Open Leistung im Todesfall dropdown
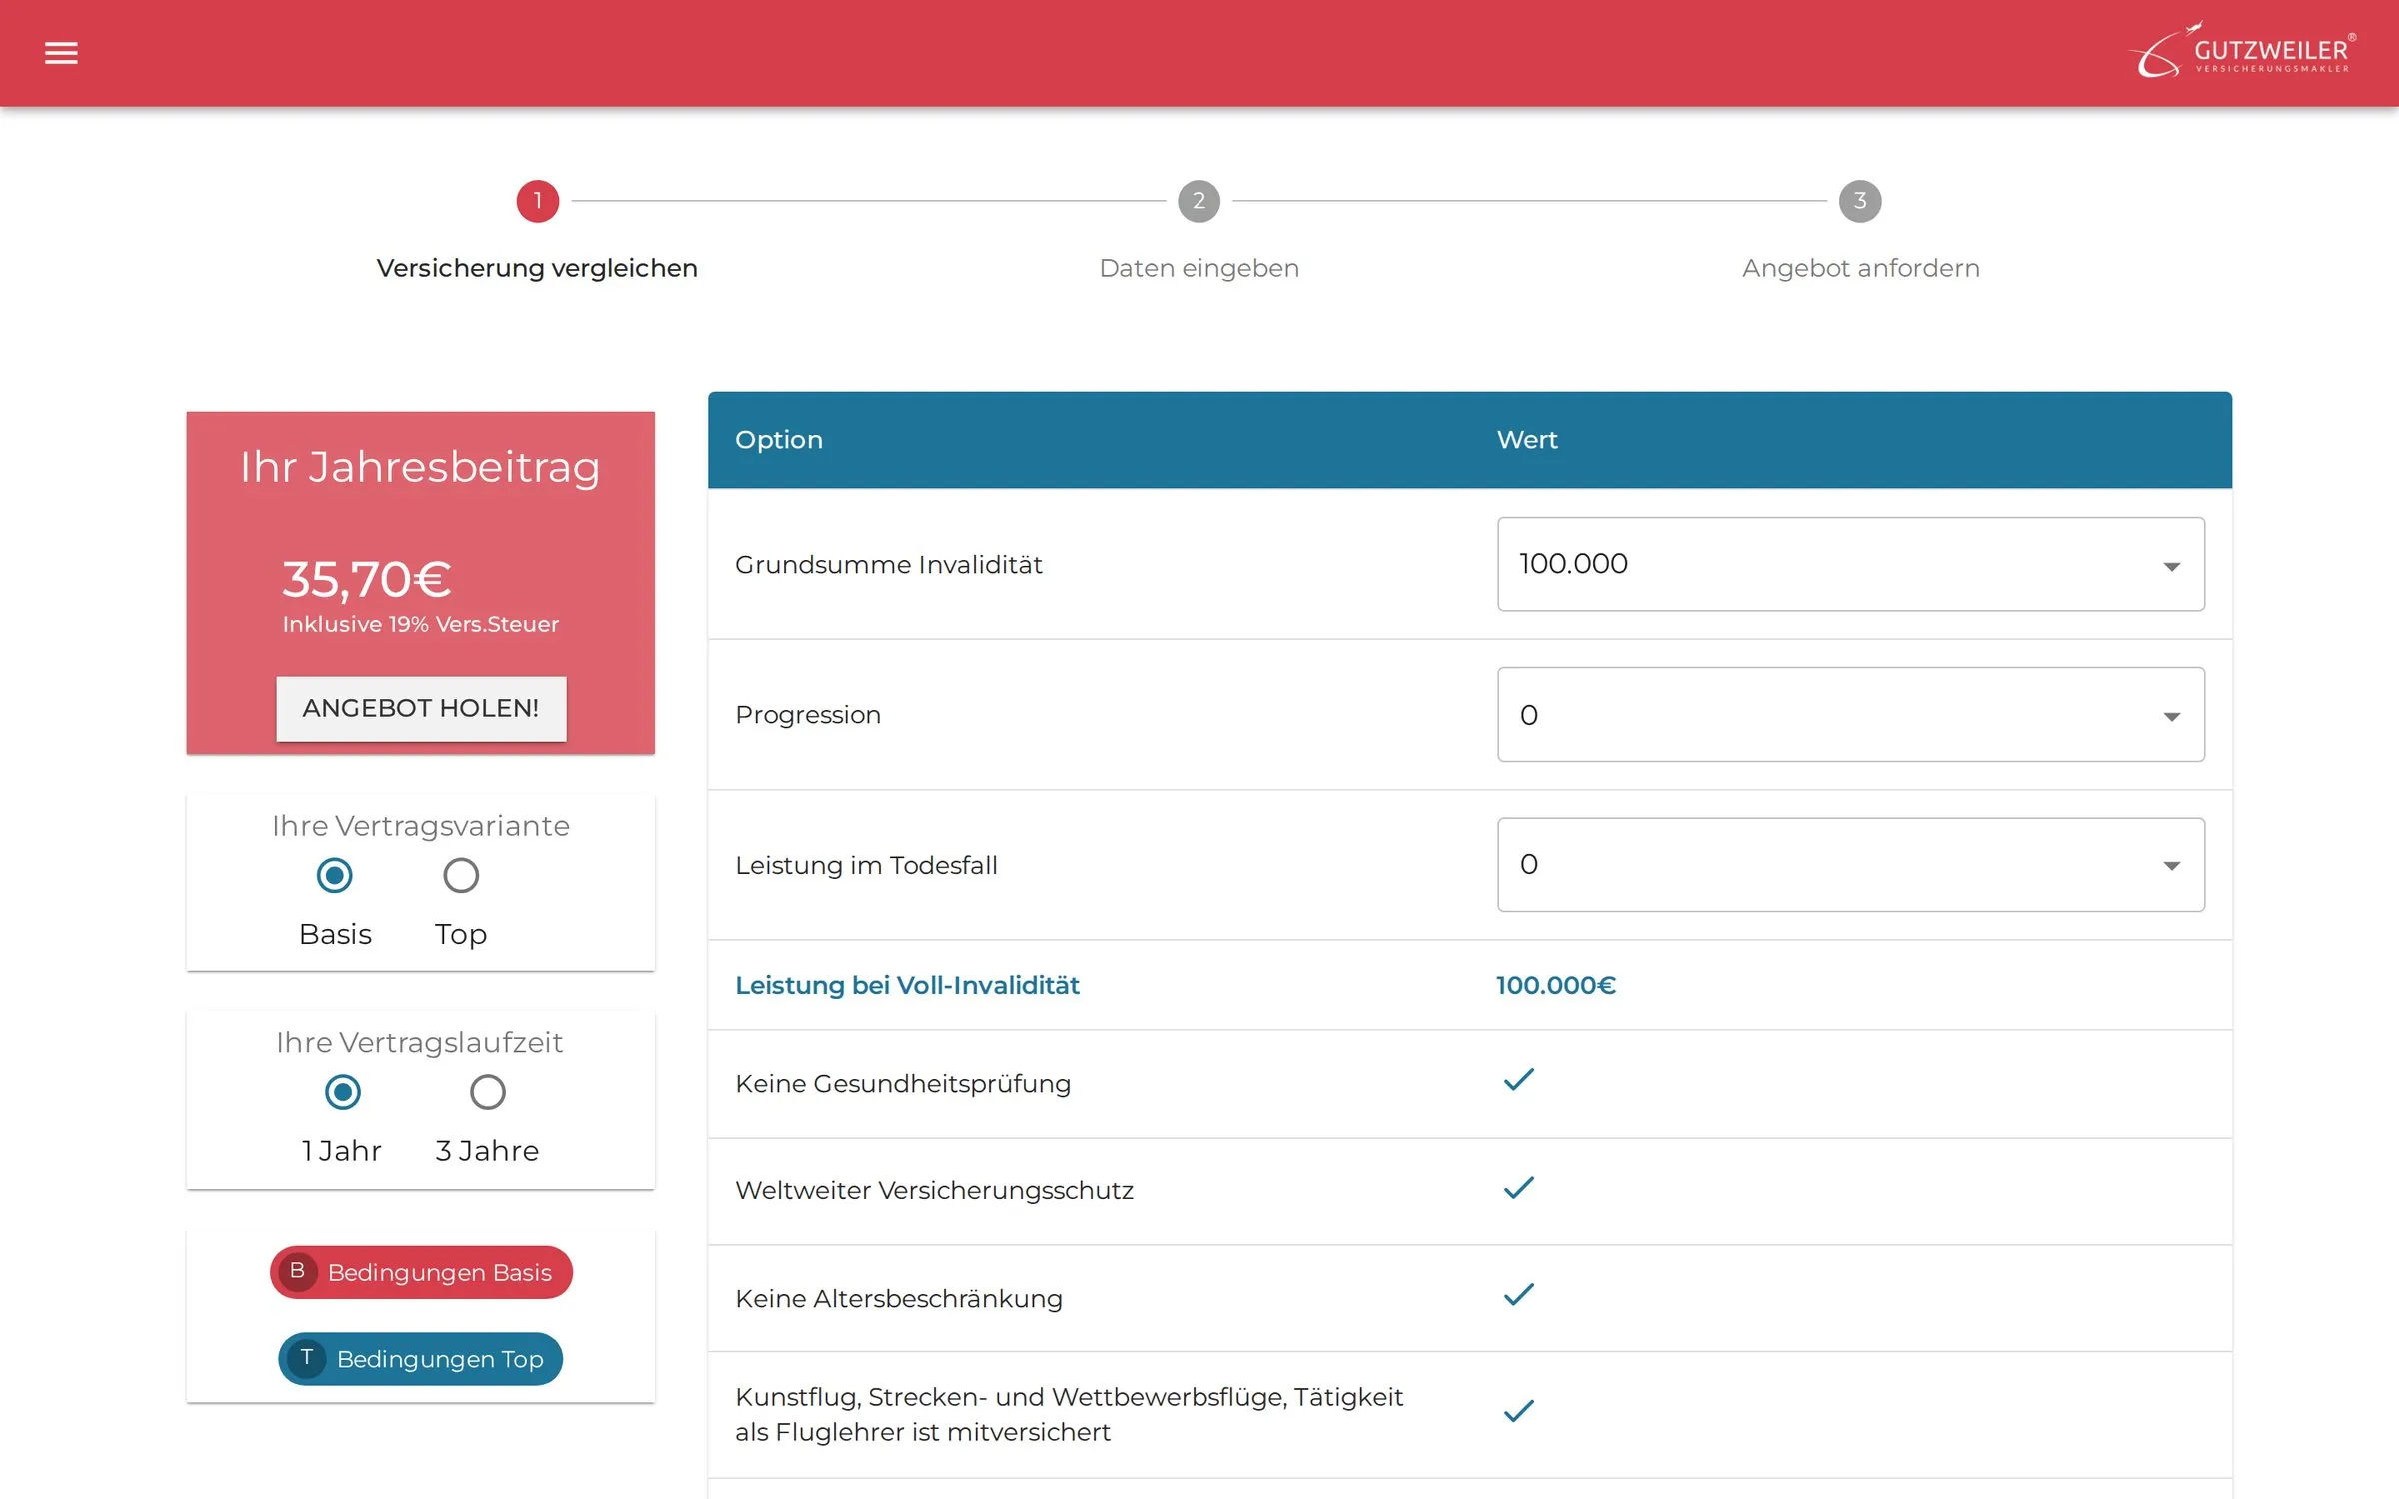Viewport: 2399px width, 1499px height. point(1850,865)
